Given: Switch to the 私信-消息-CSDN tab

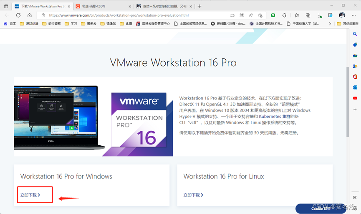Looking at the screenshot, I should click(x=104, y=6).
